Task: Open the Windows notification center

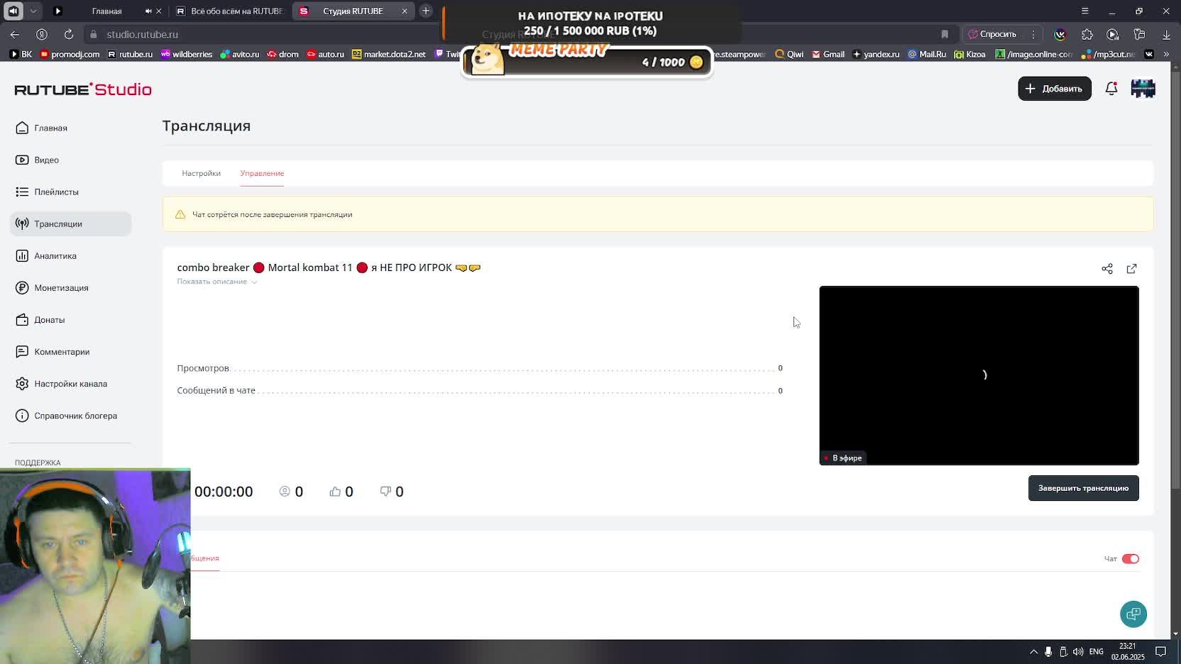Action: click(x=1161, y=652)
